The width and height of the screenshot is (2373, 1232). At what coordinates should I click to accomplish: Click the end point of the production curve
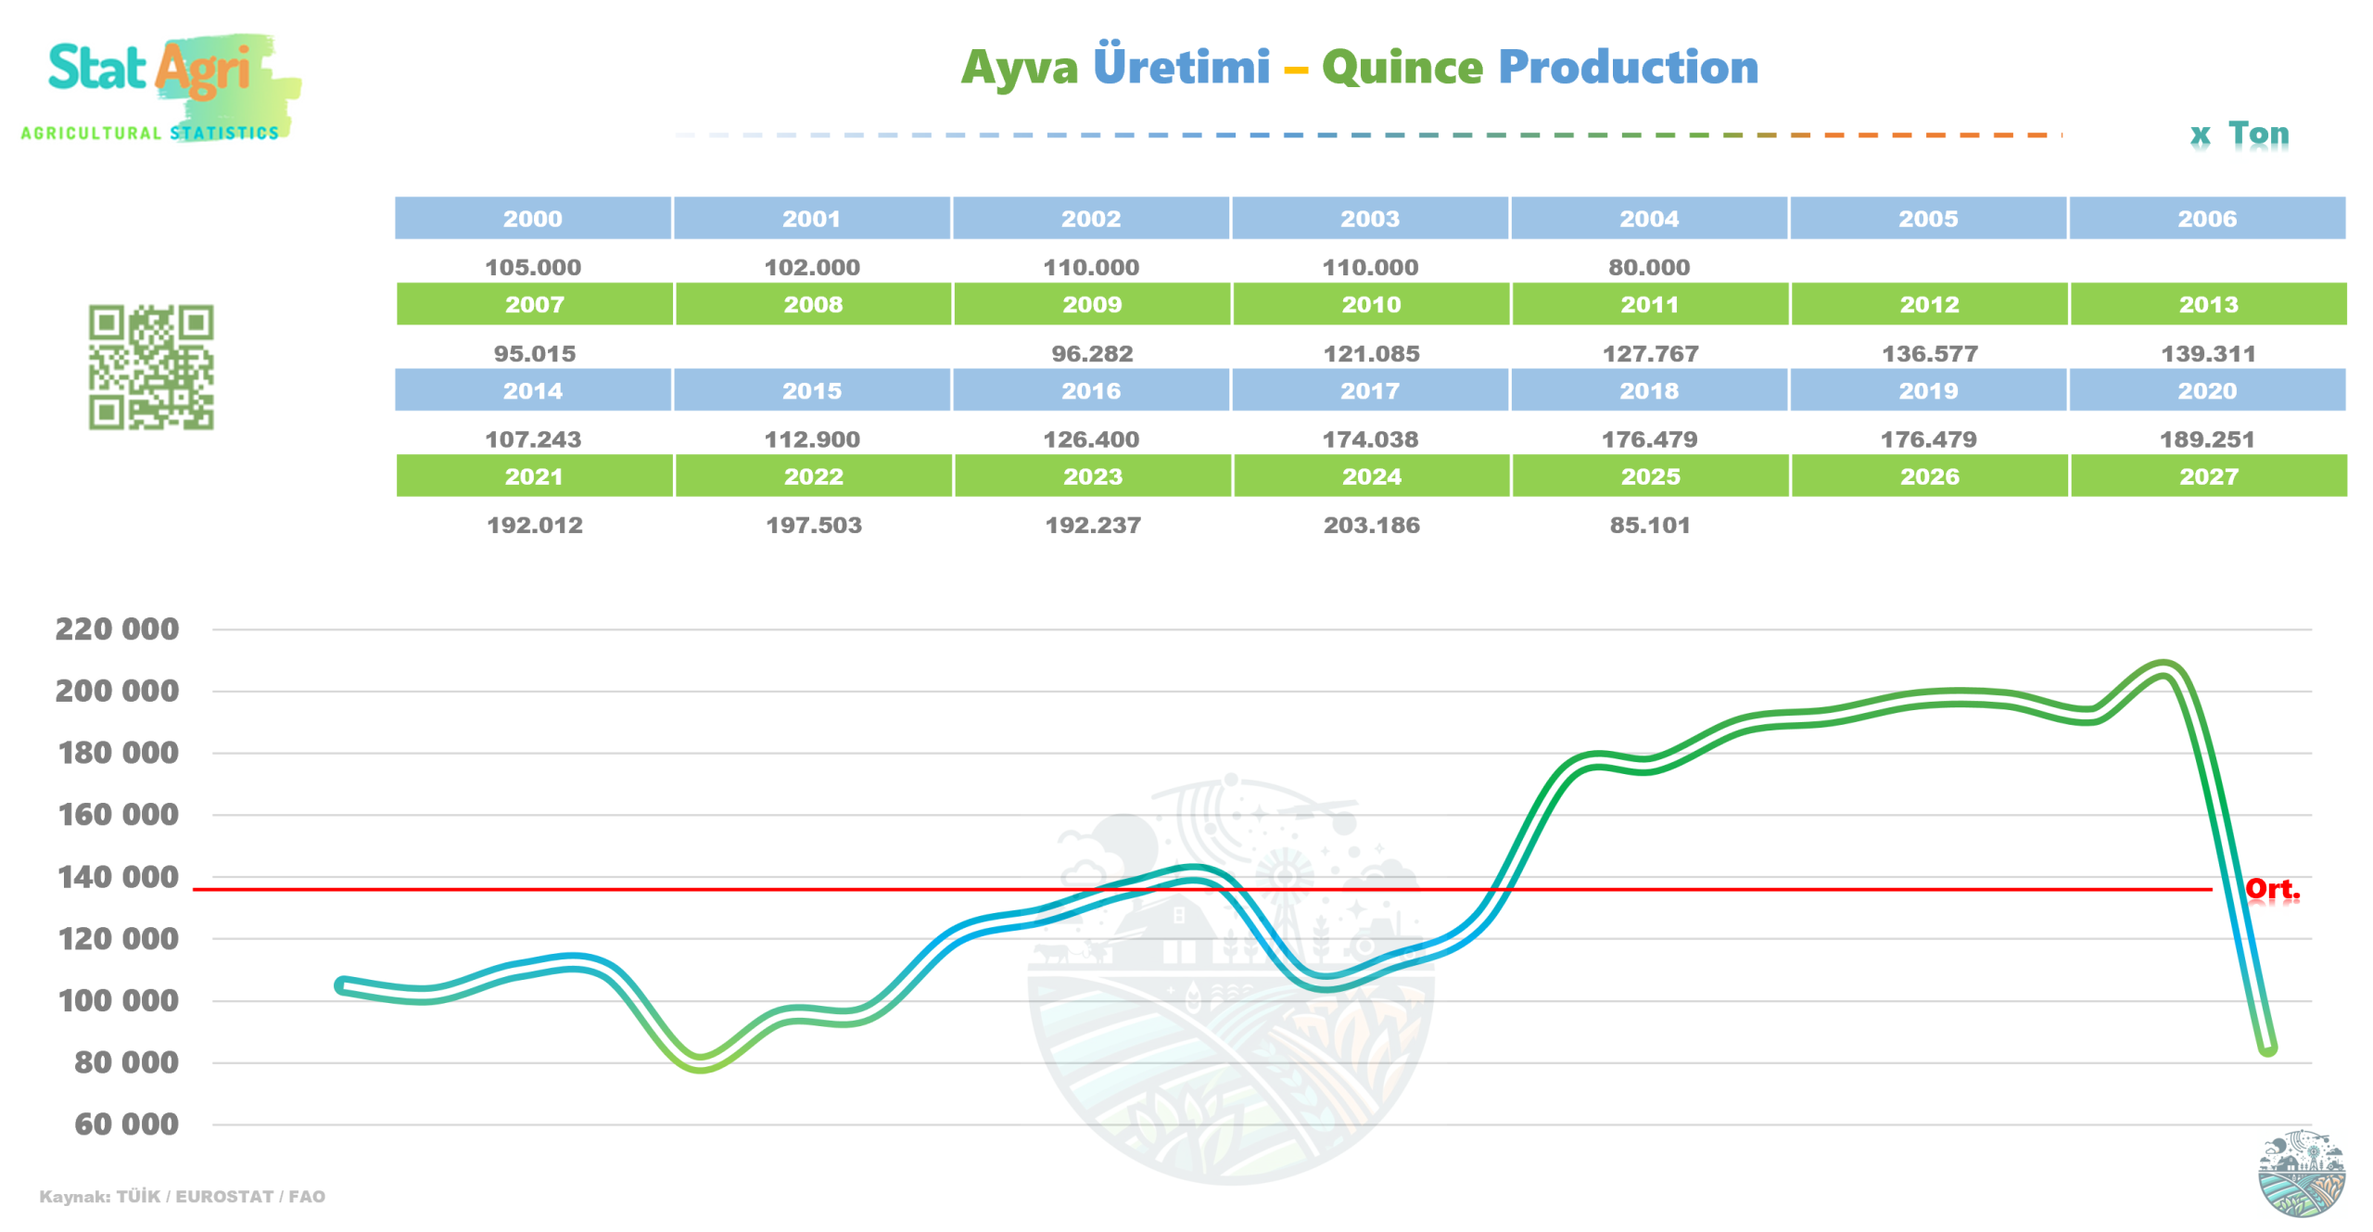point(2267,1048)
